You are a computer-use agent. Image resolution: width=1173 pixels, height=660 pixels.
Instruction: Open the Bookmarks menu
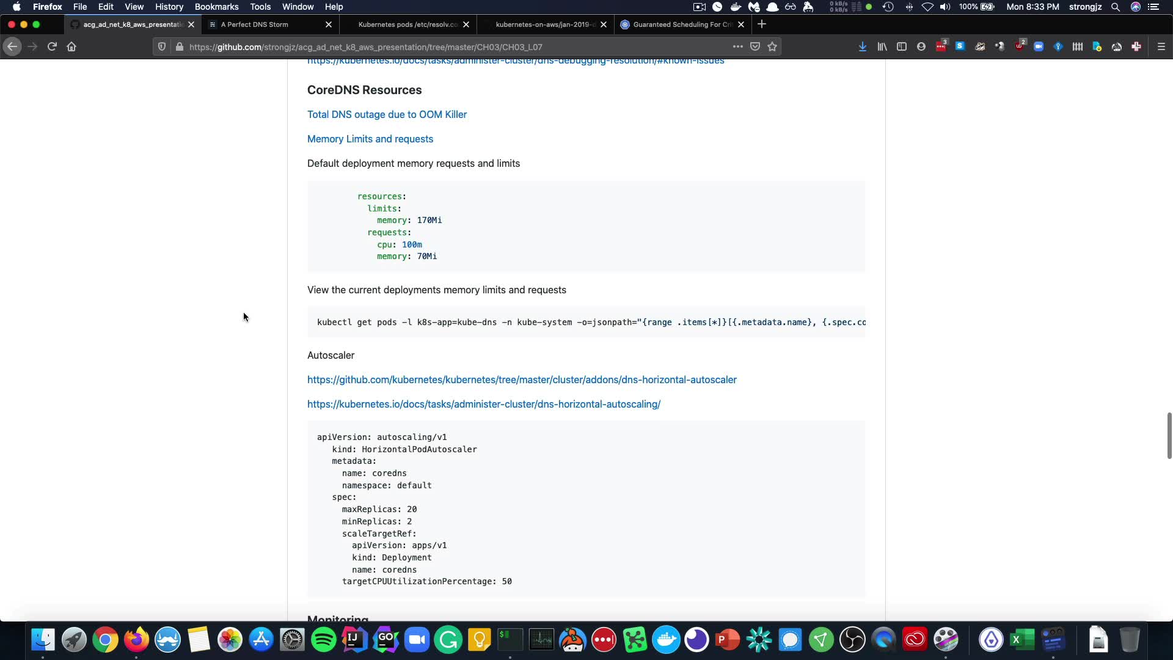(216, 7)
